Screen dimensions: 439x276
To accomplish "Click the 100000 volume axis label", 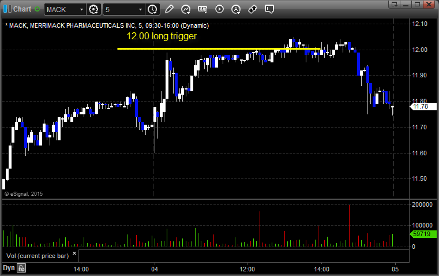I will 422,225.
